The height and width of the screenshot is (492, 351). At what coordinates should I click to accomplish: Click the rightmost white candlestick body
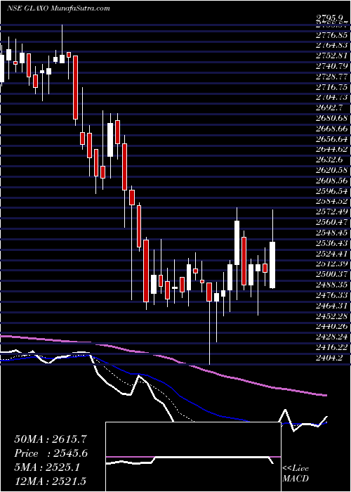pyautogui.click(x=272, y=265)
